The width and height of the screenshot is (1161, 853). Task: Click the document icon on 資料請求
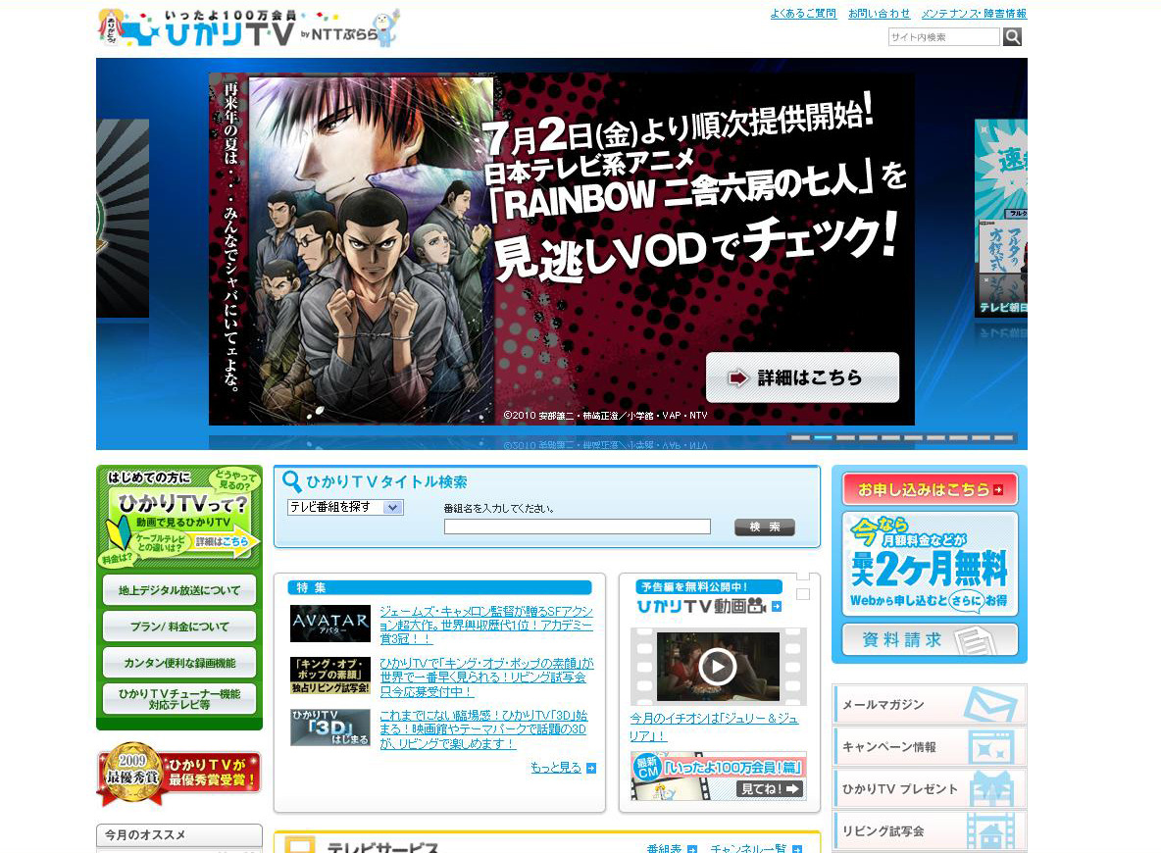[974, 641]
